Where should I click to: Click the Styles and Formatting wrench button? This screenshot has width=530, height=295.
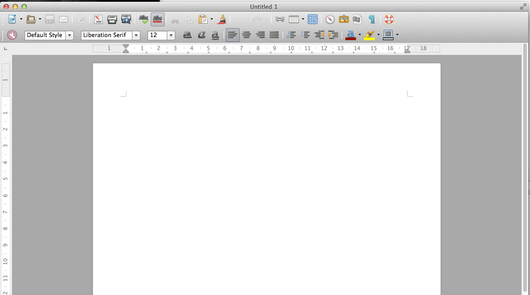[x=12, y=35]
